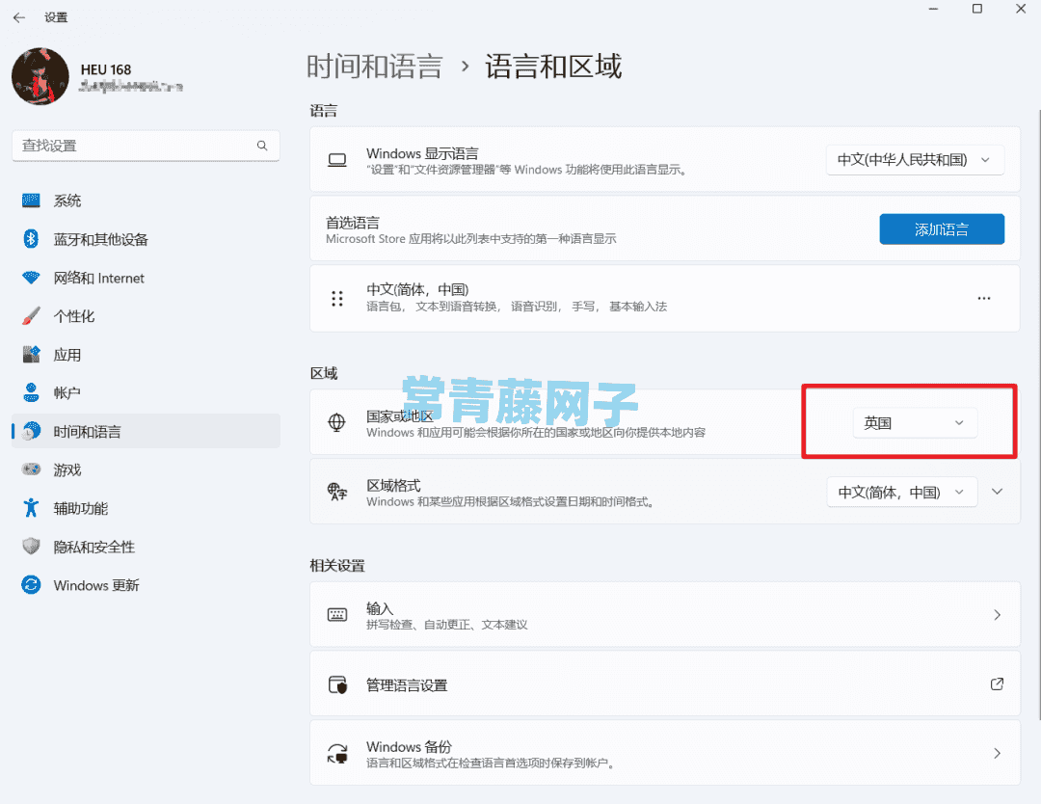Open 个性化 settings page

[x=146, y=316]
